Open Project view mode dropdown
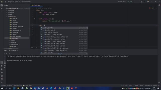 (x=7, y=5)
